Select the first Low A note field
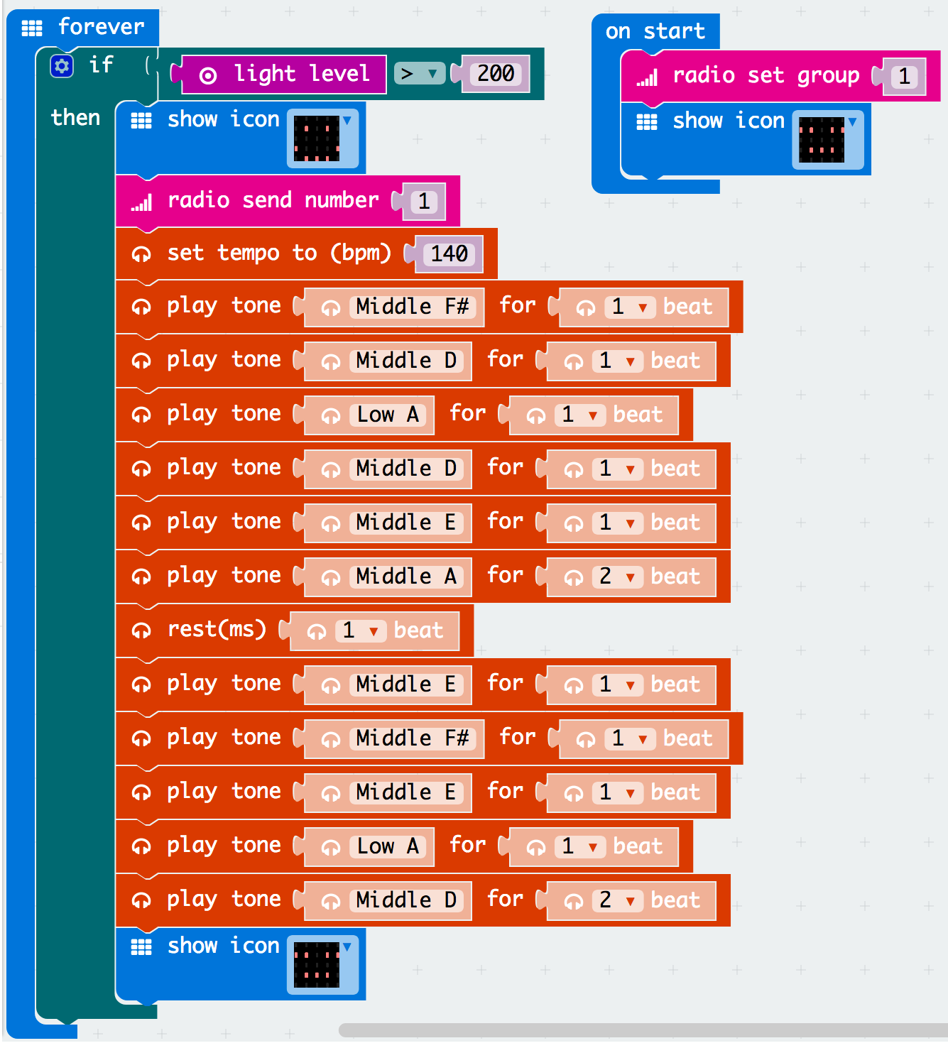 pos(387,415)
